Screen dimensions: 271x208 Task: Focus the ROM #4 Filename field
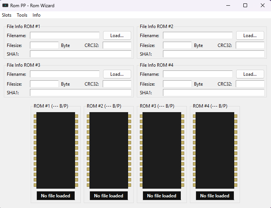[x=198, y=74]
